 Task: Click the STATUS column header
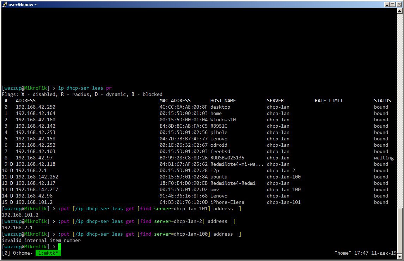[x=382, y=101]
